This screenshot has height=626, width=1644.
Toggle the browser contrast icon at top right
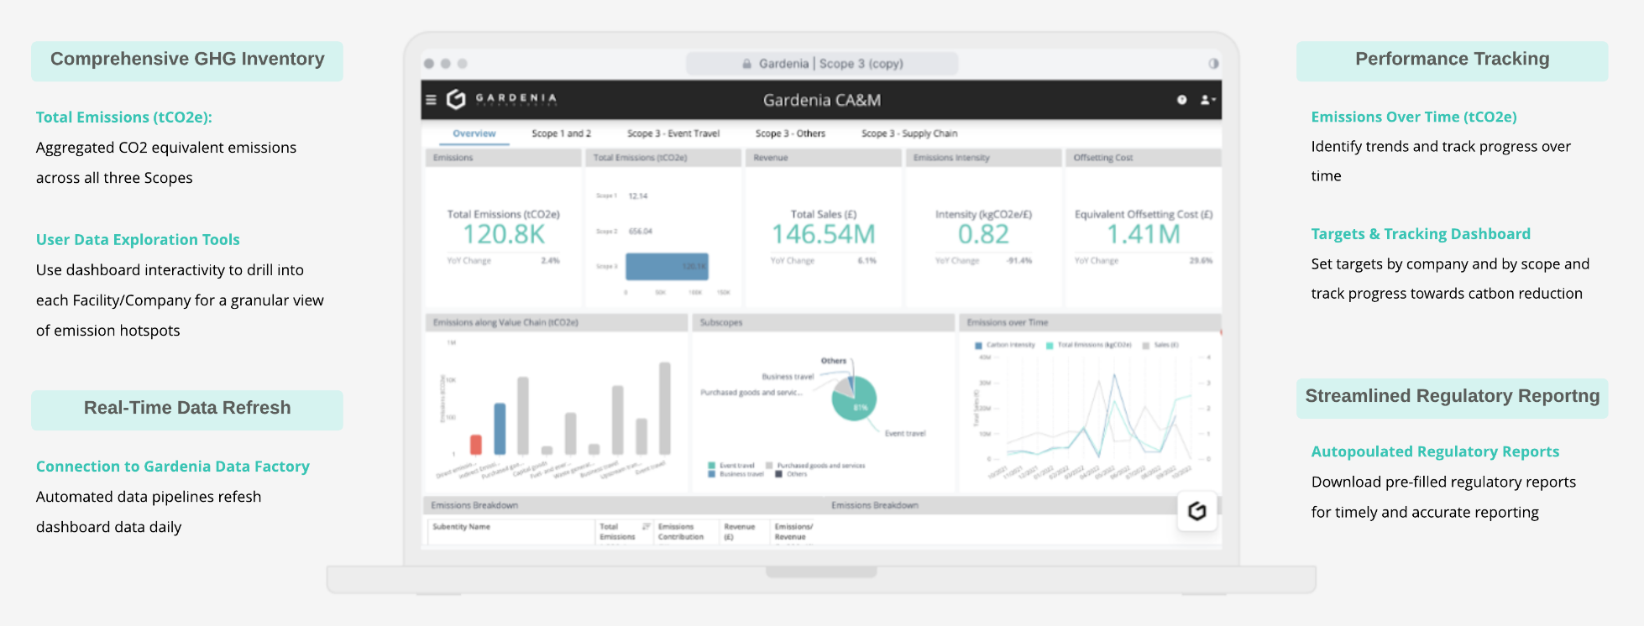pyautogui.click(x=1213, y=64)
